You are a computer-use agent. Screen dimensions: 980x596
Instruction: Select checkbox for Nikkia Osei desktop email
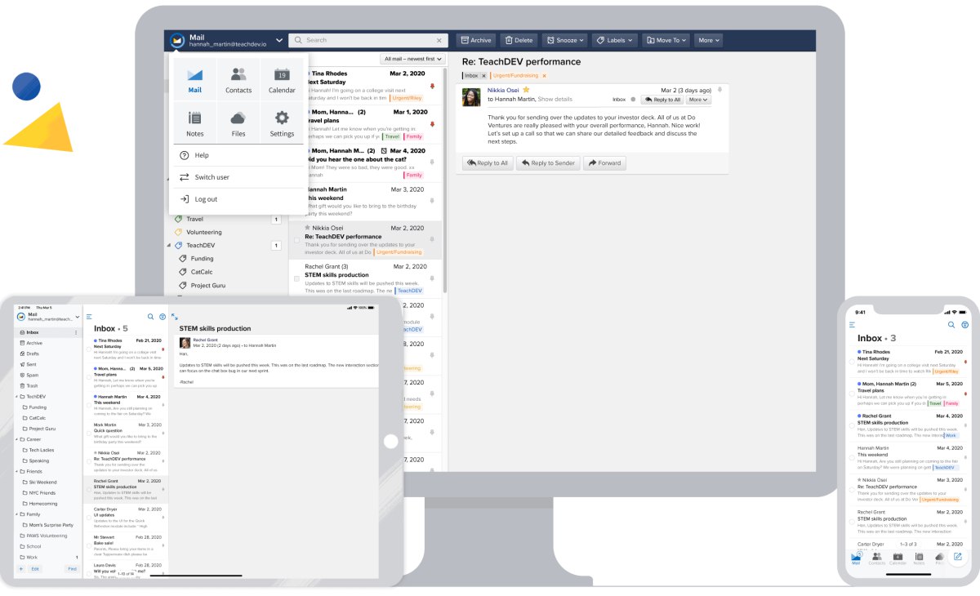point(296,241)
